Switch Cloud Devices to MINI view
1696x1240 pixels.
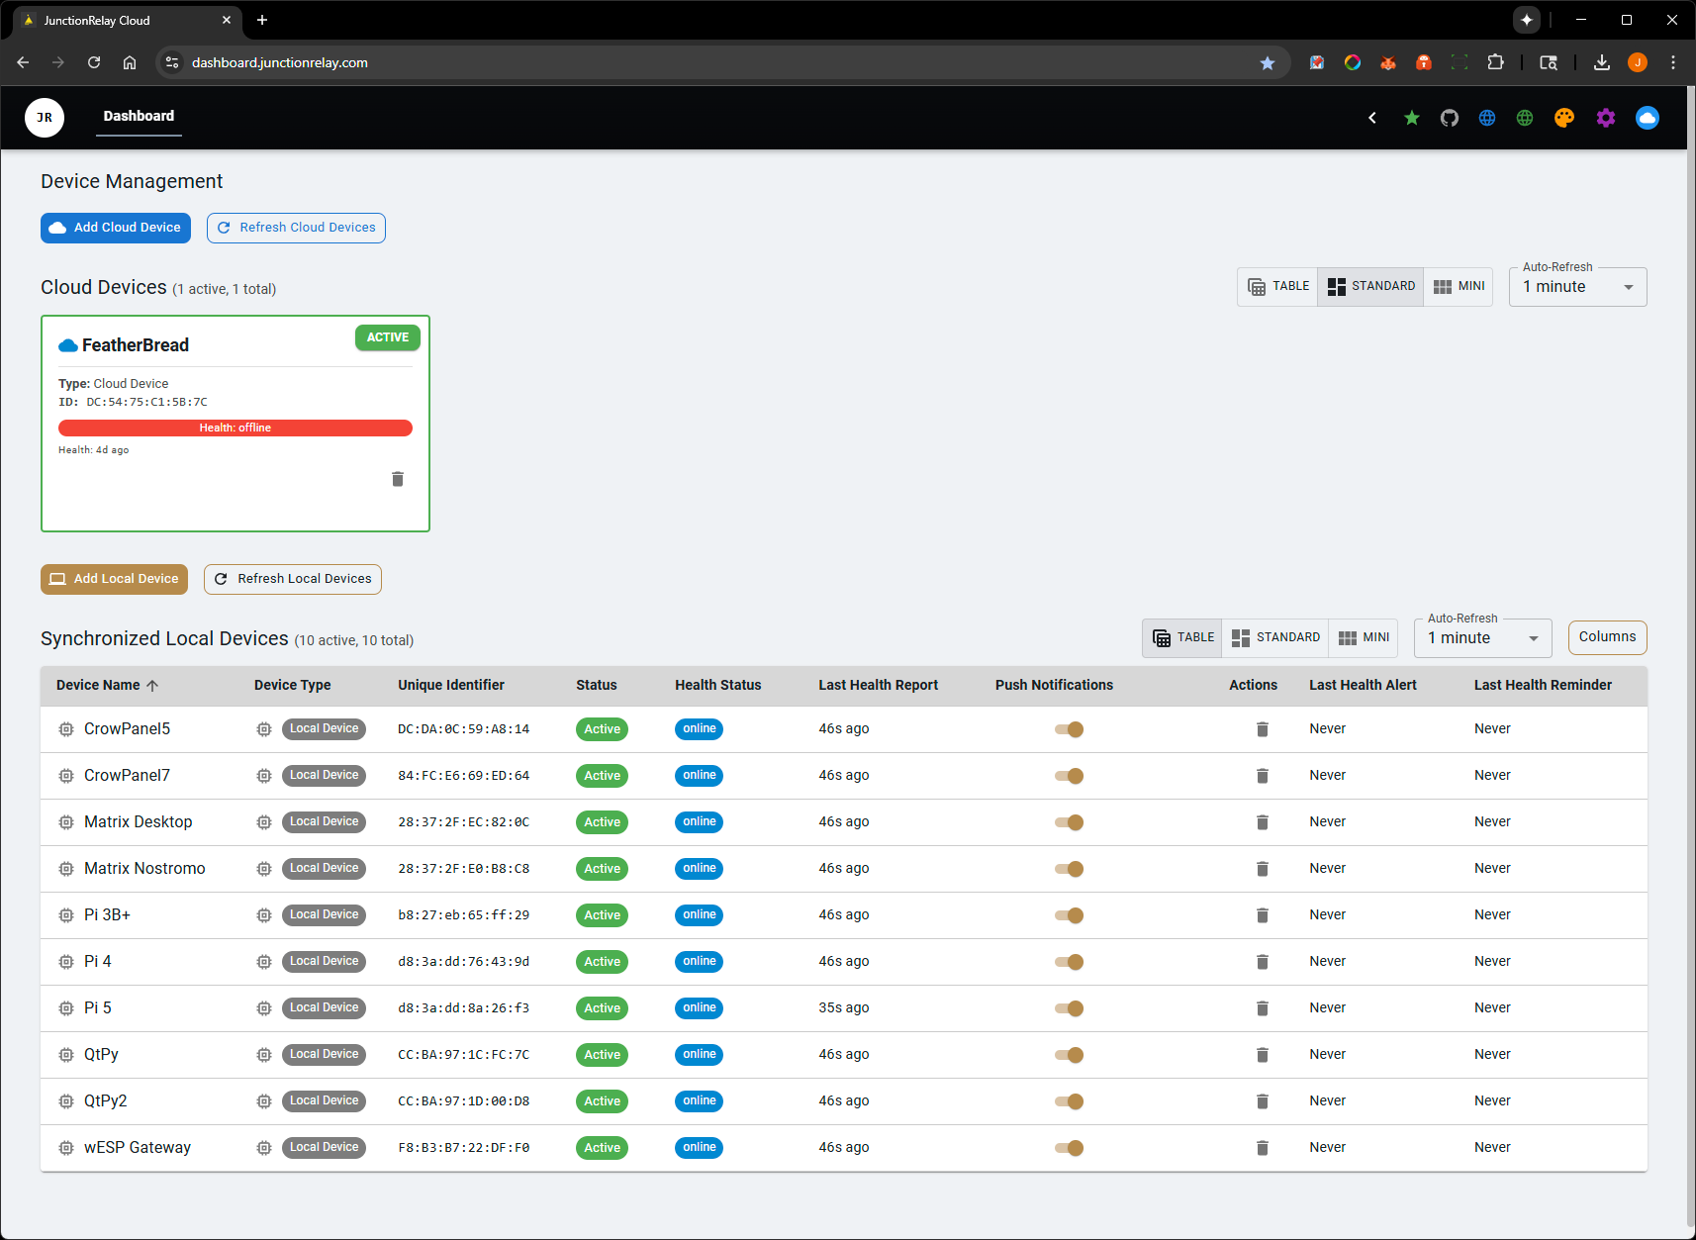(x=1459, y=287)
